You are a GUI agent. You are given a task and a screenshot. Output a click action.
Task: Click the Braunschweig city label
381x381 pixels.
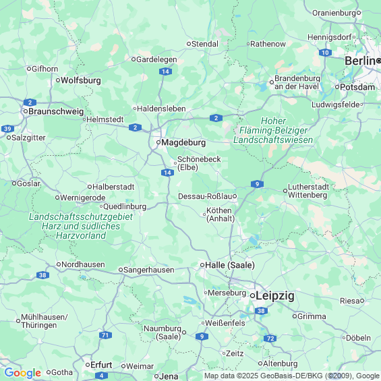pyautogui.click(x=56, y=111)
